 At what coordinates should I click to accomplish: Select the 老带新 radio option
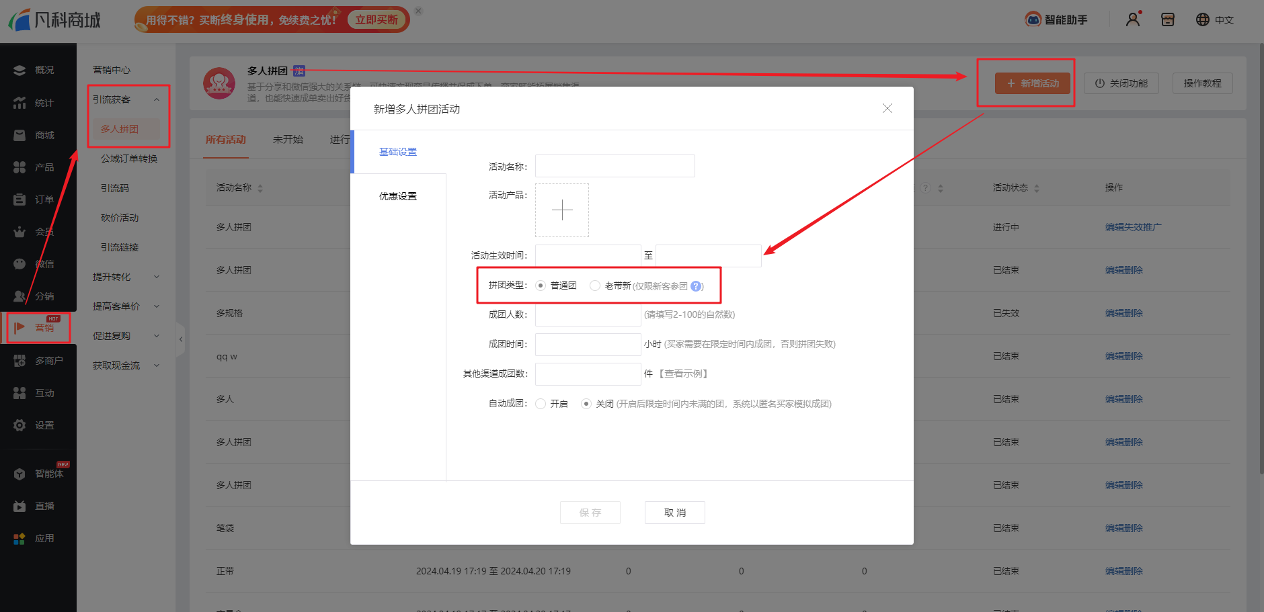[x=595, y=286]
